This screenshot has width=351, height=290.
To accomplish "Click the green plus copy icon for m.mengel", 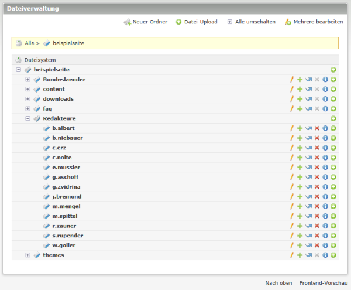I will tap(300, 206).
